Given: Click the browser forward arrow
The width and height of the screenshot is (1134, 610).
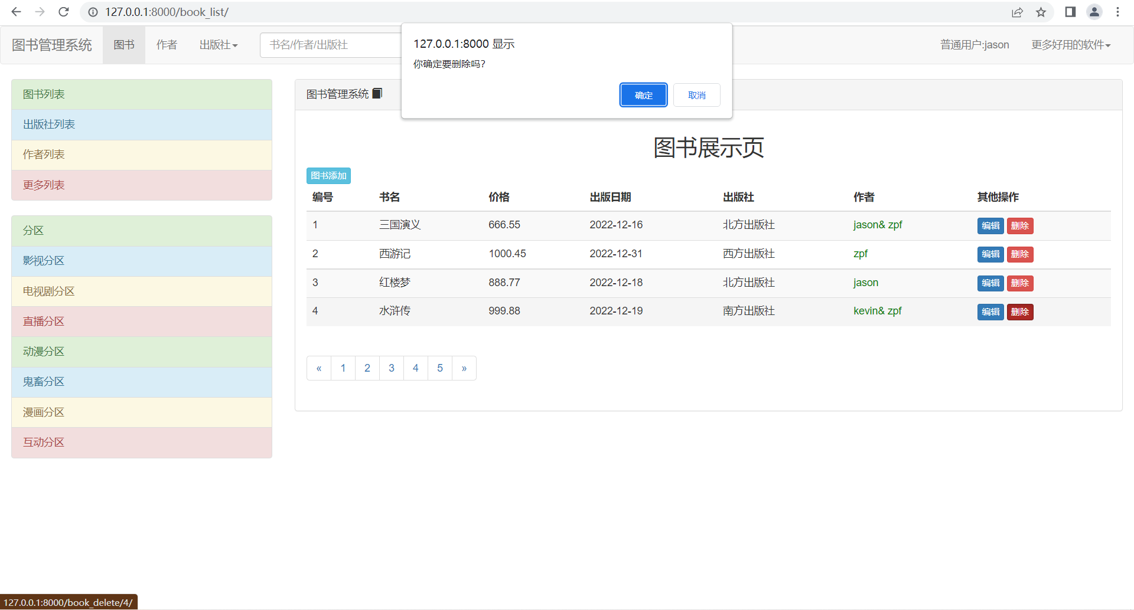Looking at the screenshot, I should 40,12.
